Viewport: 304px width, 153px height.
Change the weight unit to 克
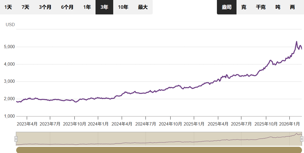pos(244,7)
